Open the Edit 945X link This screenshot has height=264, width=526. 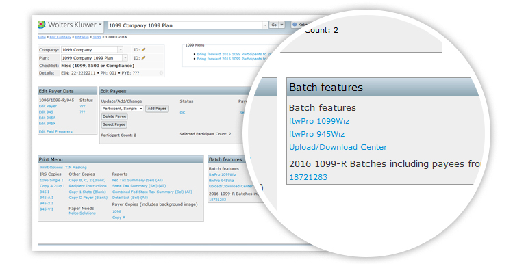click(47, 124)
